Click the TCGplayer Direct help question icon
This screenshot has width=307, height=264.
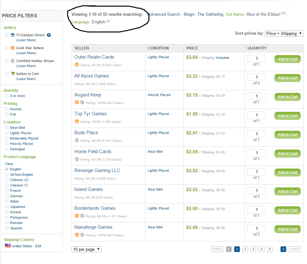[x=49, y=35]
